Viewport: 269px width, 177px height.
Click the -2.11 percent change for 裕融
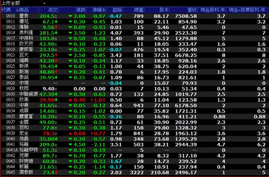[99, 145]
